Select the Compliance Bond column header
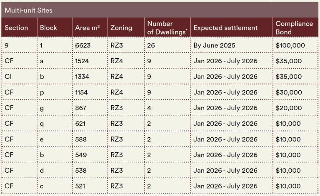Image resolution: width=320 pixels, height=196 pixels. coord(294,28)
